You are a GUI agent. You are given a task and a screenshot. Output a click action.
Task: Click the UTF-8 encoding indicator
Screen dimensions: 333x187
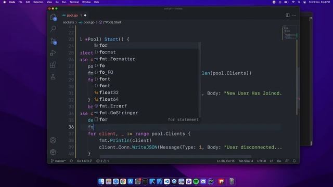point(261,161)
